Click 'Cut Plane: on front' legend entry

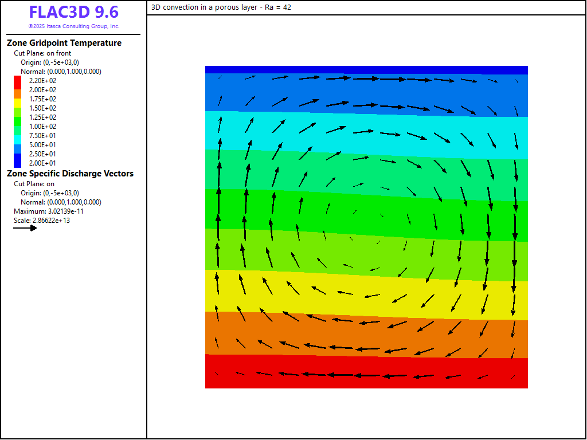[42, 53]
